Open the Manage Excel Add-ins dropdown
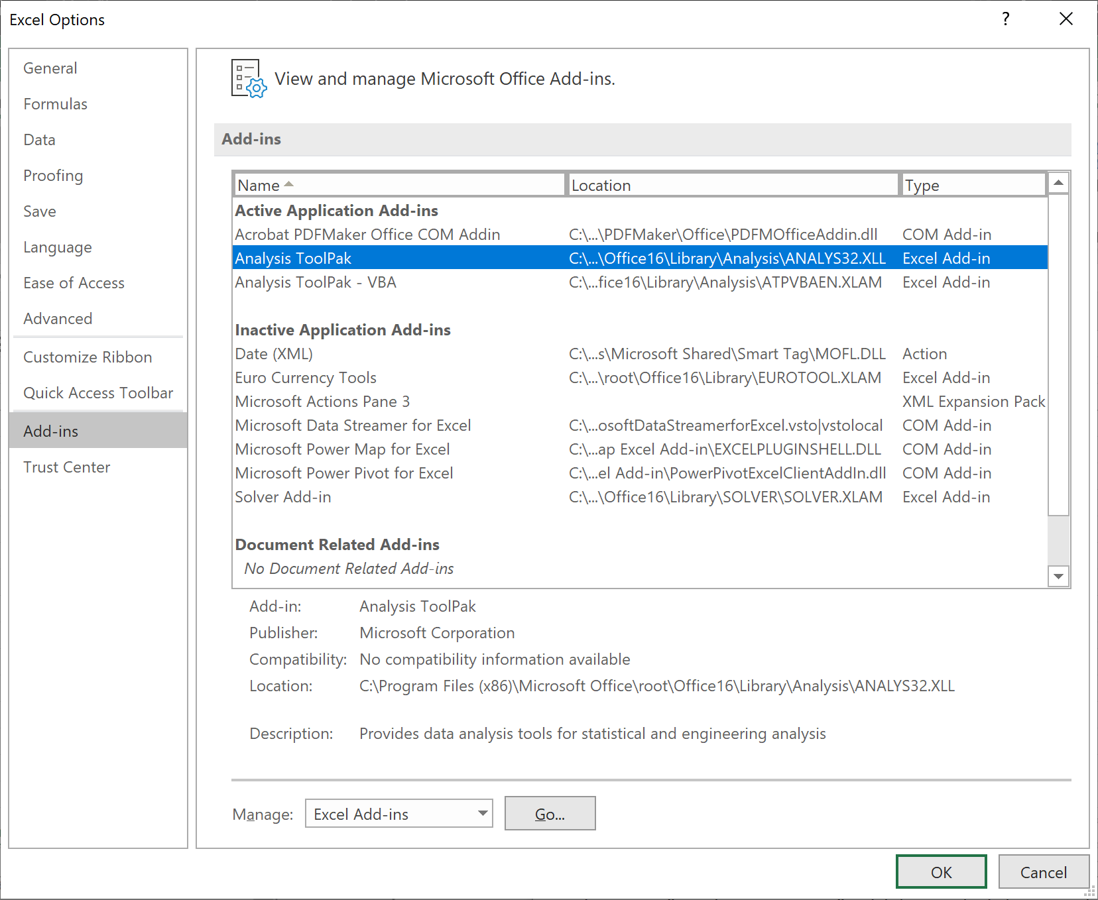The height and width of the screenshot is (900, 1098). pyautogui.click(x=399, y=813)
